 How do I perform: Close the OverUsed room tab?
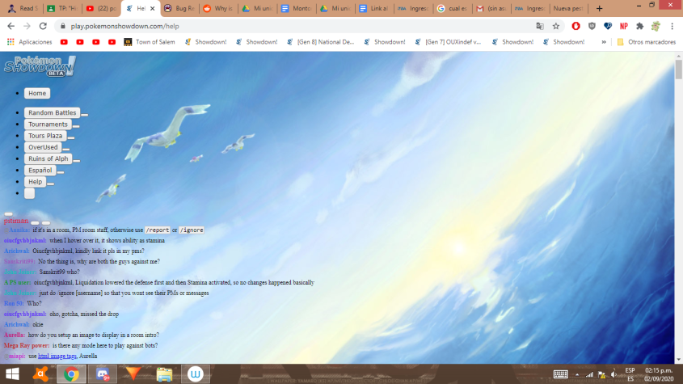66,150
